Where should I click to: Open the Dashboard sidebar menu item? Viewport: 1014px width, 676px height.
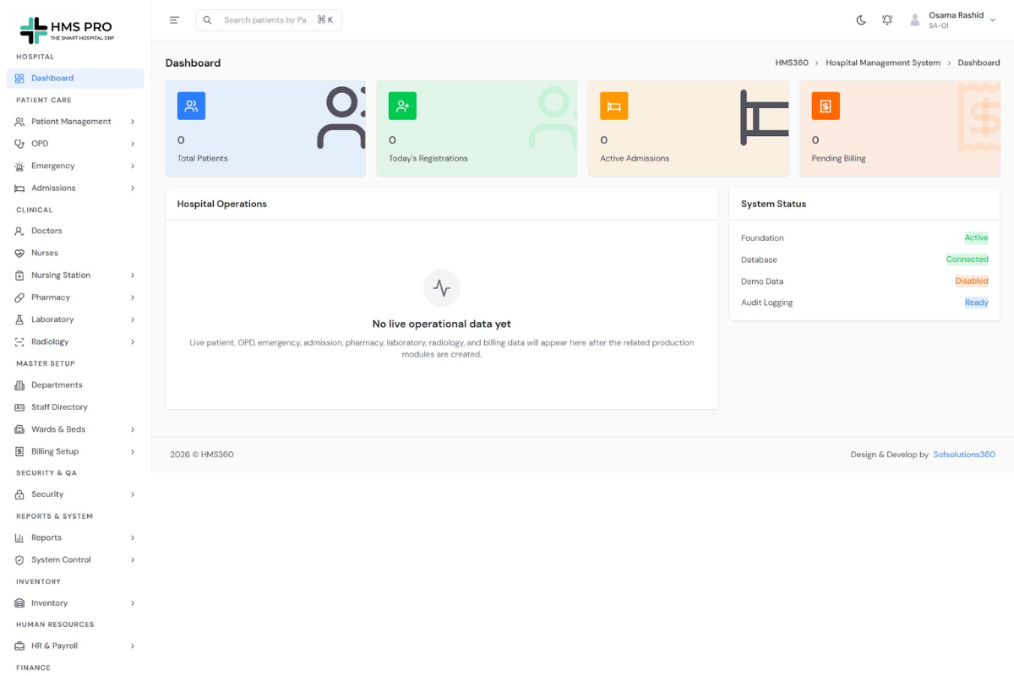(x=75, y=79)
